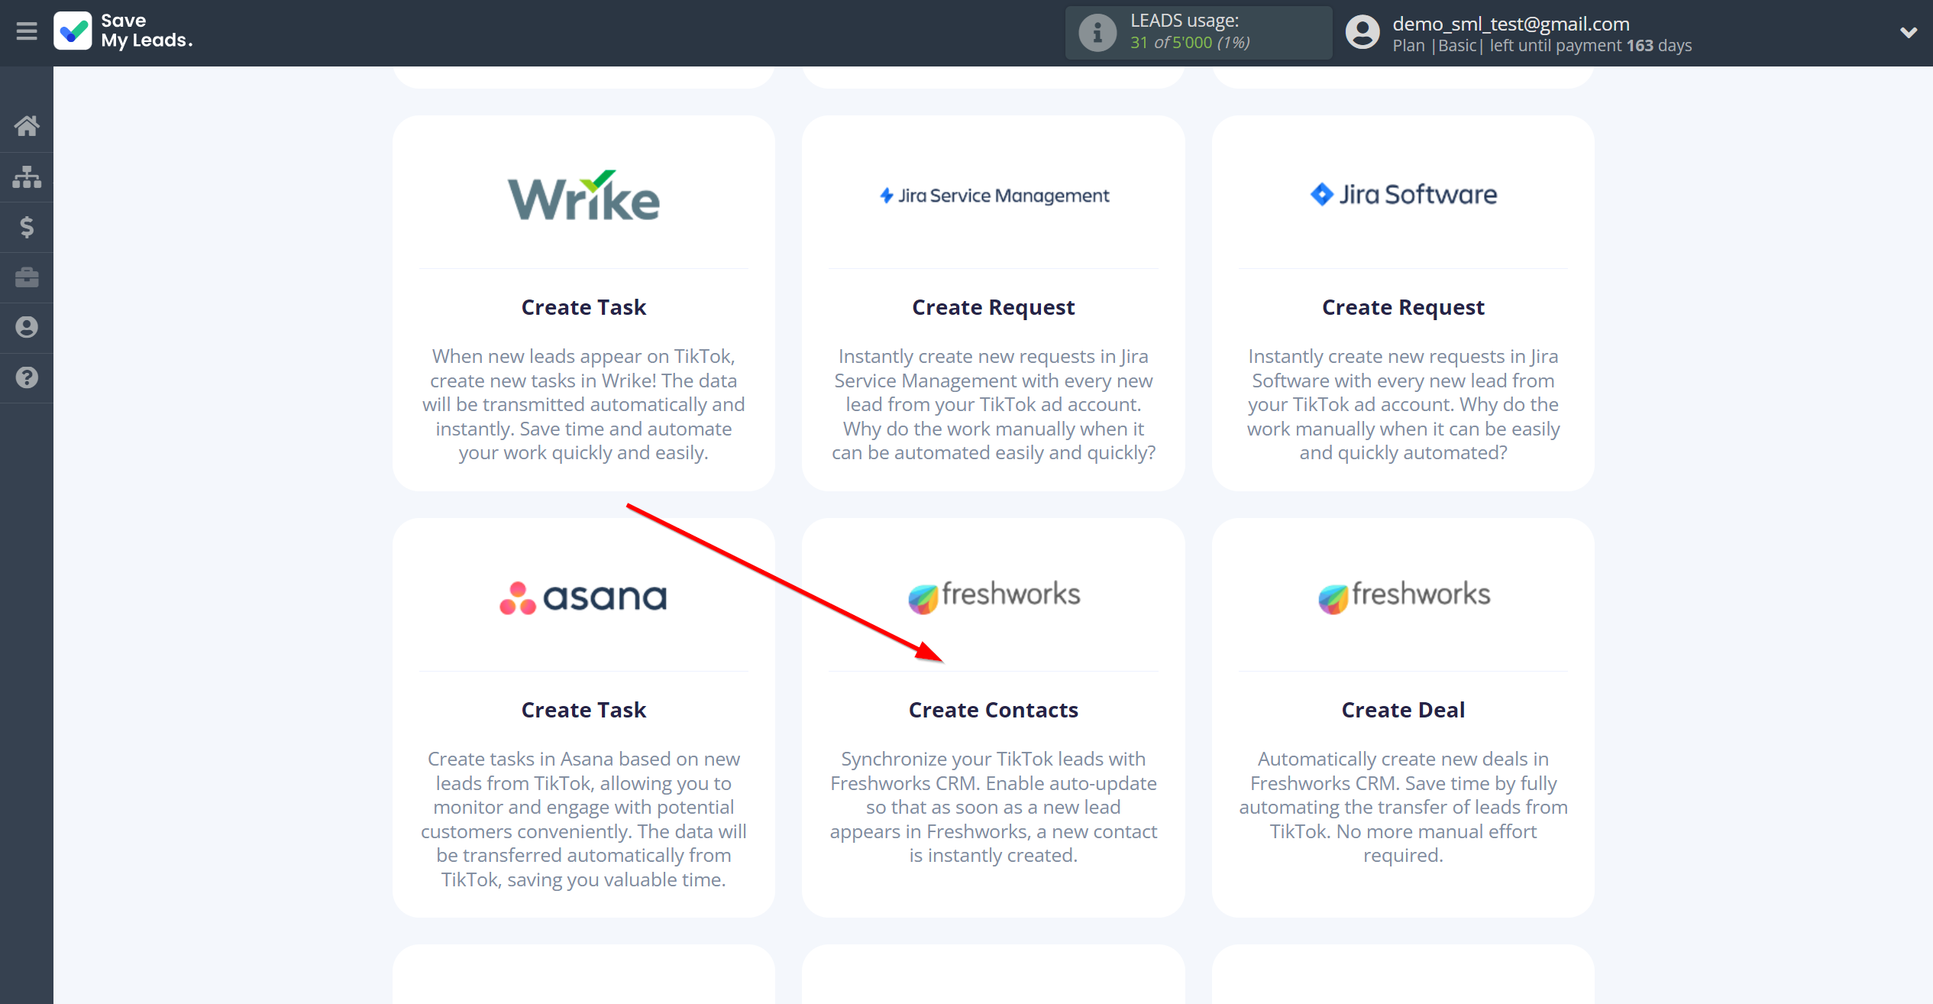The height and width of the screenshot is (1004, 1933).
Task: Click the Jira Software card description text
Action: click(1403, 404)
